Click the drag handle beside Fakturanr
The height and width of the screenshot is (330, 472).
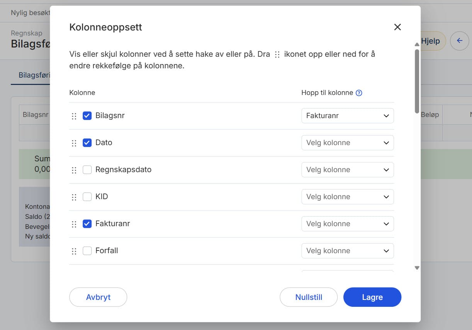74,224
